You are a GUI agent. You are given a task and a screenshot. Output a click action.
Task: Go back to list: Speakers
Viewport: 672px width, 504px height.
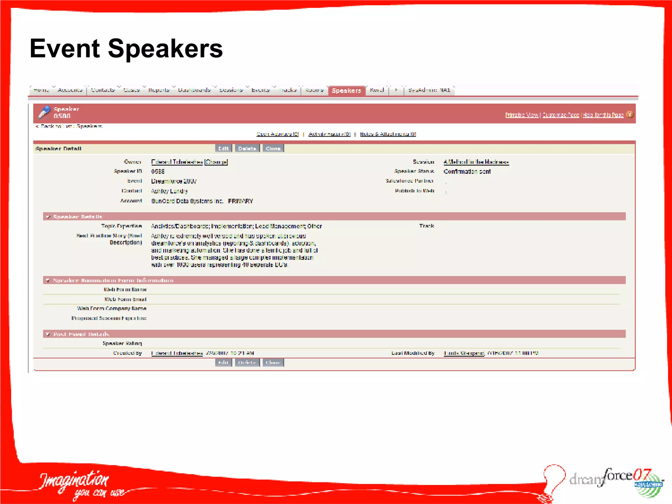coord(69,126)
